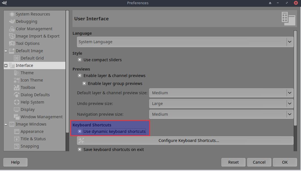Click the Color Management sidebar icon
This screenshot has height=171, width=301.
point(12,29)
